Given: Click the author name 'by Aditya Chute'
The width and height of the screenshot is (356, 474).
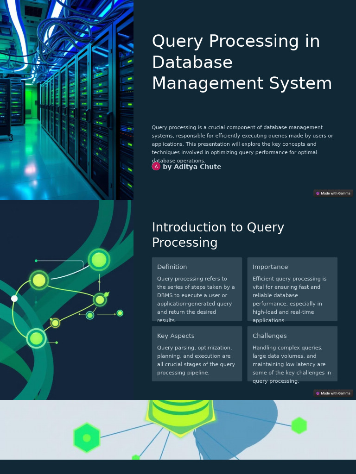Looking at the screenshot, I should pos(192,167).
